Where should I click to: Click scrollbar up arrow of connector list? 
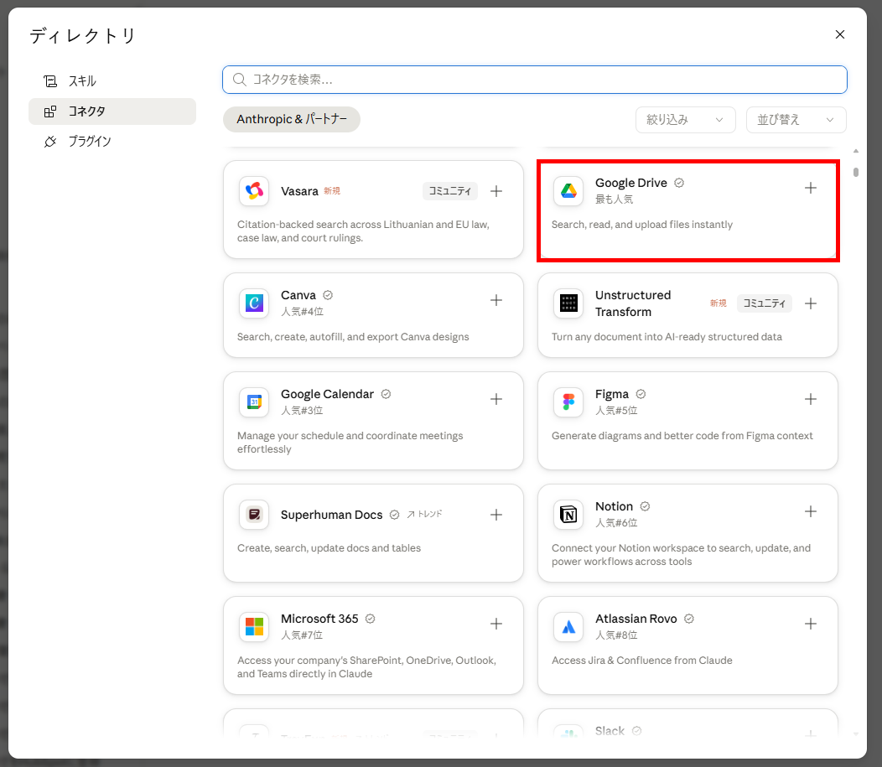pos(855,151)
